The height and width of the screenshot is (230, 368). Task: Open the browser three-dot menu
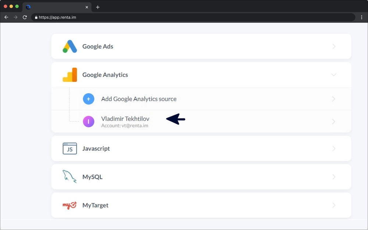pyautogui.click(x=361, y=17)
